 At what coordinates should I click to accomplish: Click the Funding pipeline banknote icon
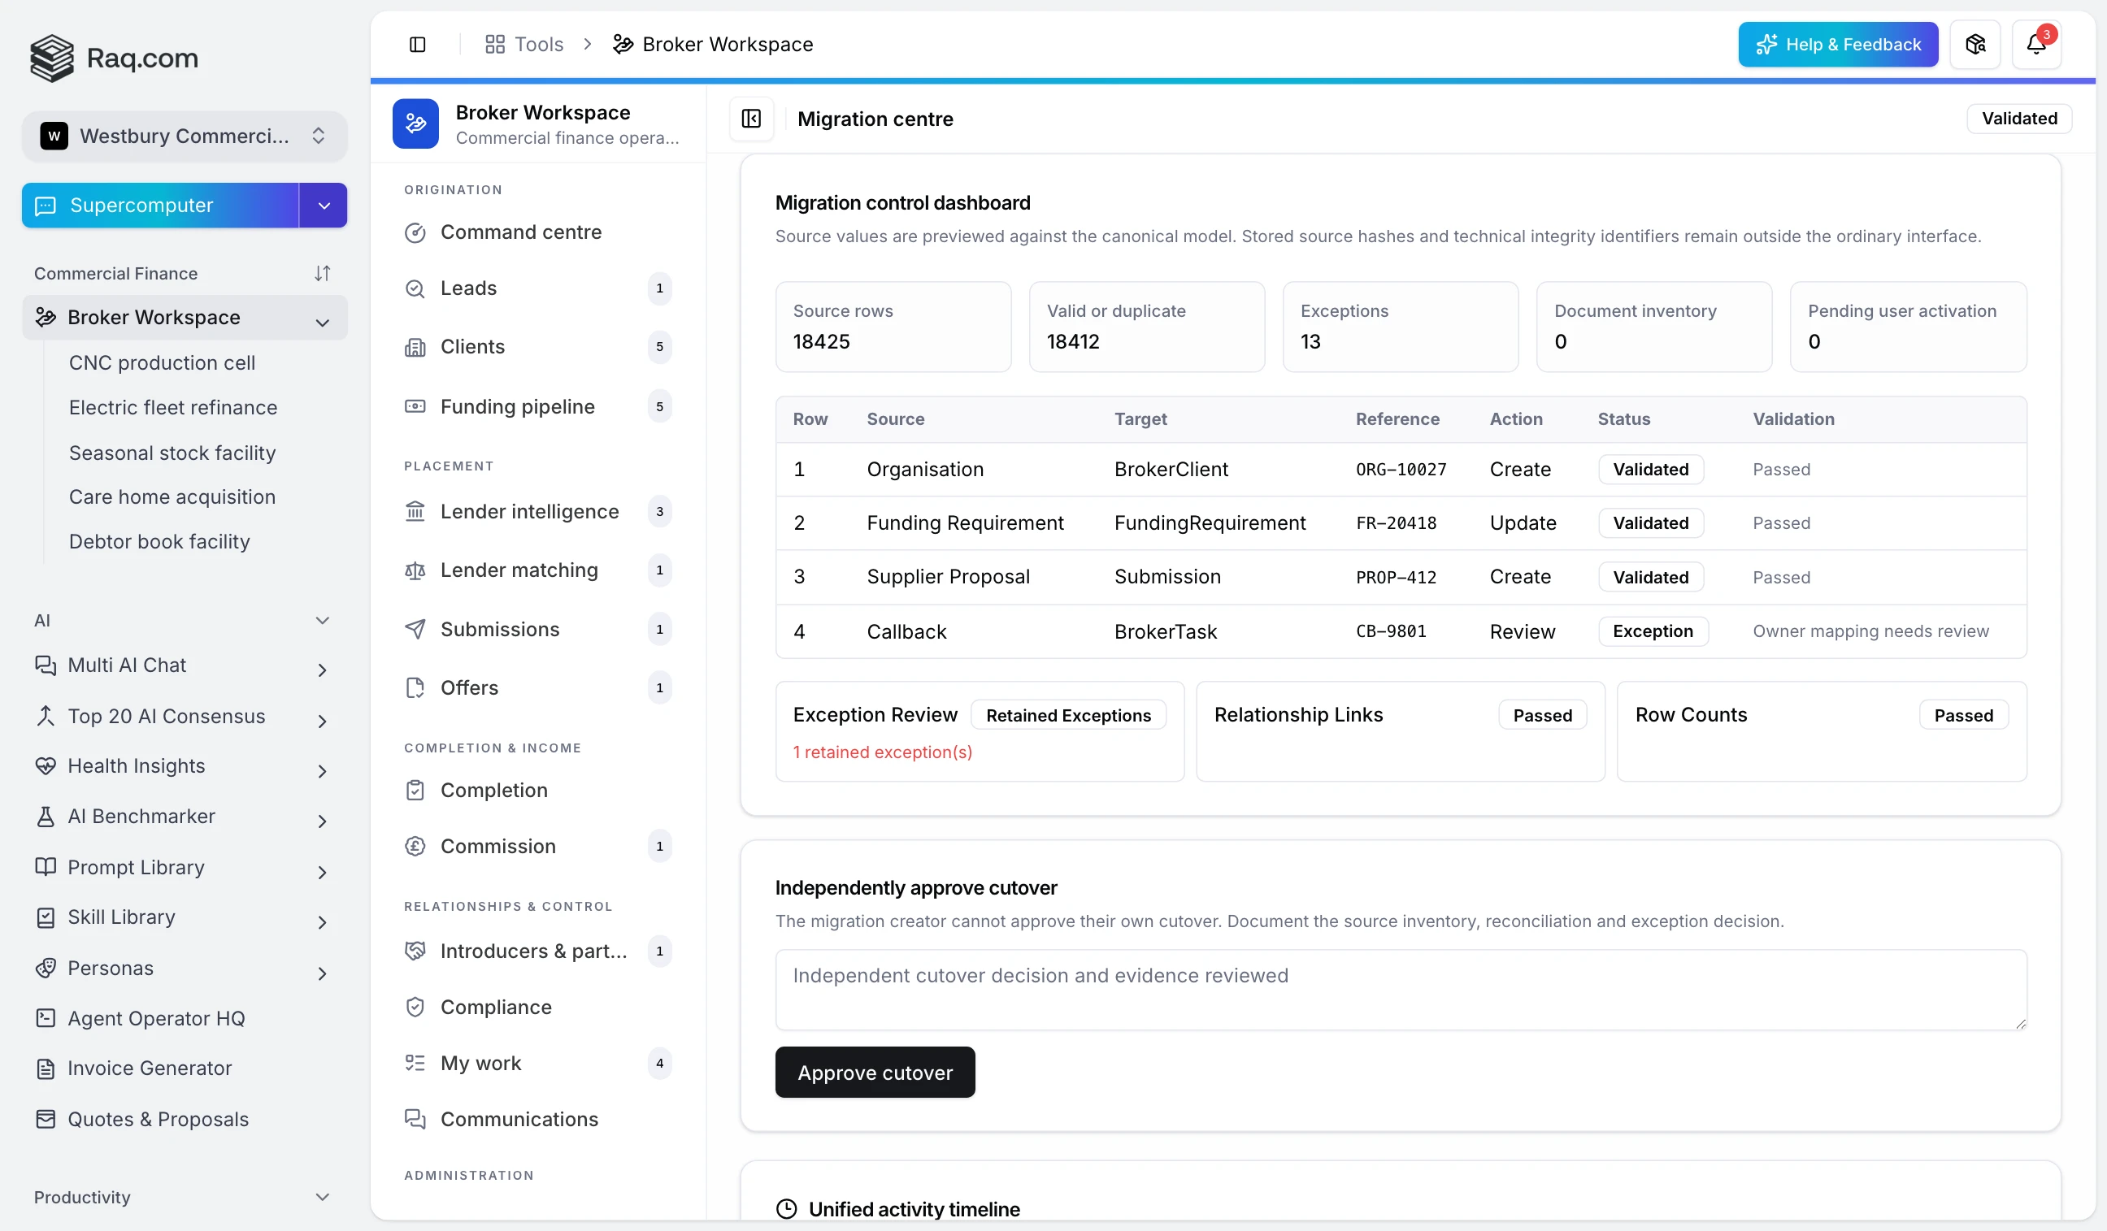(x=415, y=406)
